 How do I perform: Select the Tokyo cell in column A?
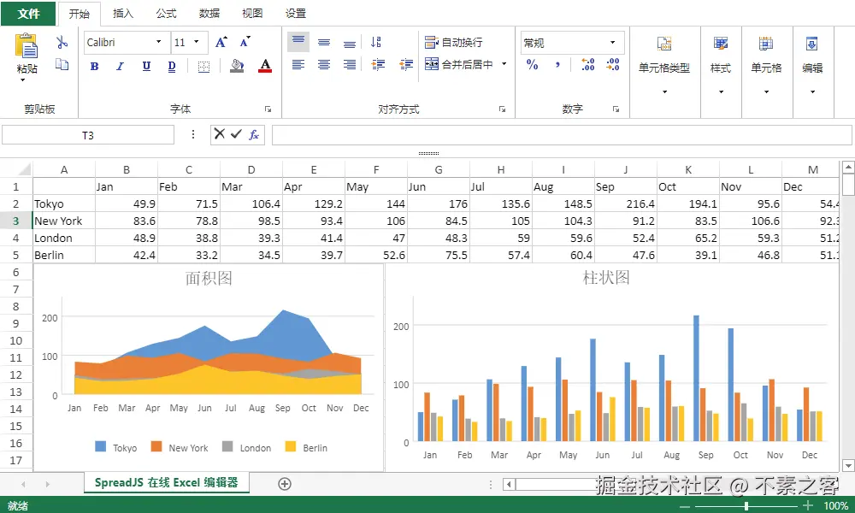point(64,203)
